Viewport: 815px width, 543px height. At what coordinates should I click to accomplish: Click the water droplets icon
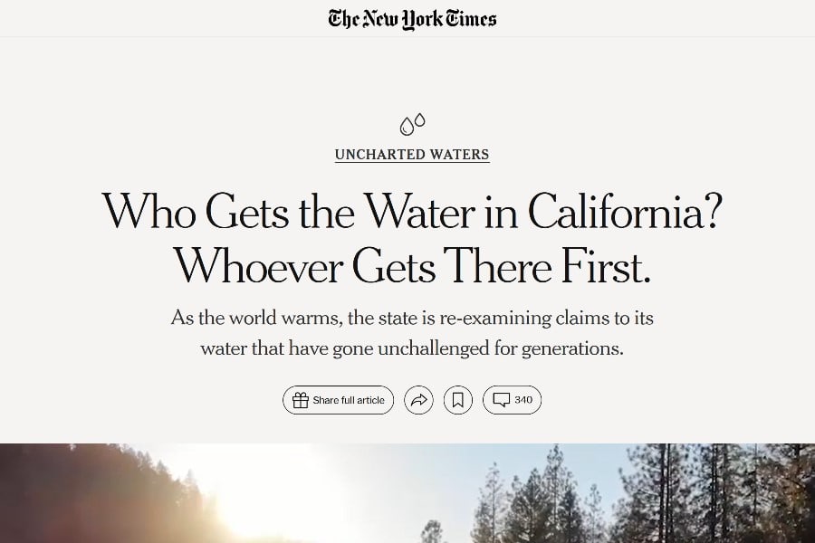[412, 124]
